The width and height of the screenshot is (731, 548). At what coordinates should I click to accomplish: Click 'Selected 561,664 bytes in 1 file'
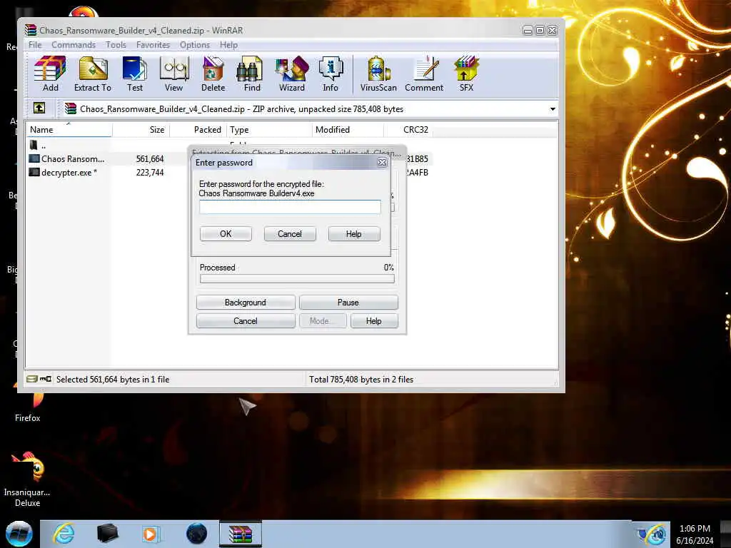(x=113, y=380)
